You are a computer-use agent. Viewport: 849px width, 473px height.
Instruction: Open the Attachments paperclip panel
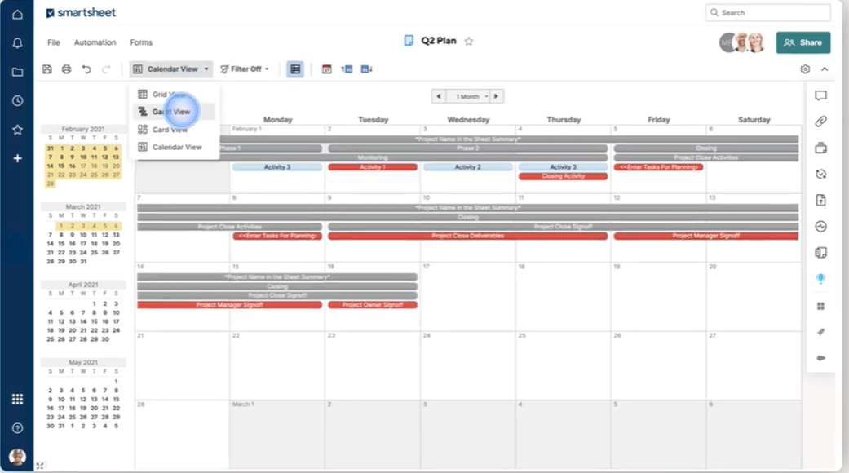(x=821, y=121)
